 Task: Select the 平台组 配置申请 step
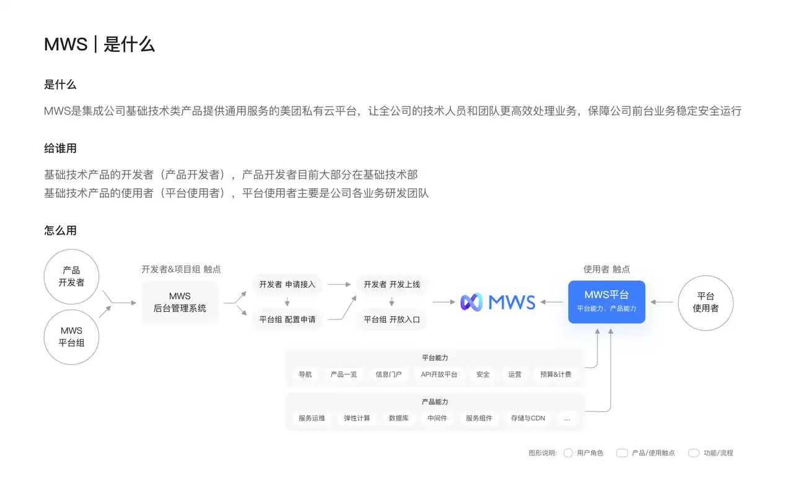[287, 319]
